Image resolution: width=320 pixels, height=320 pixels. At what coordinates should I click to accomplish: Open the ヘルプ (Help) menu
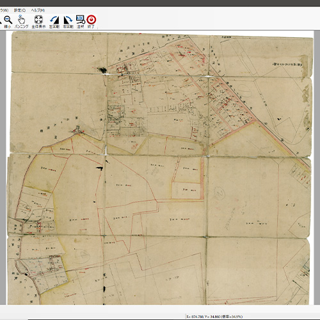click(38, 10)
